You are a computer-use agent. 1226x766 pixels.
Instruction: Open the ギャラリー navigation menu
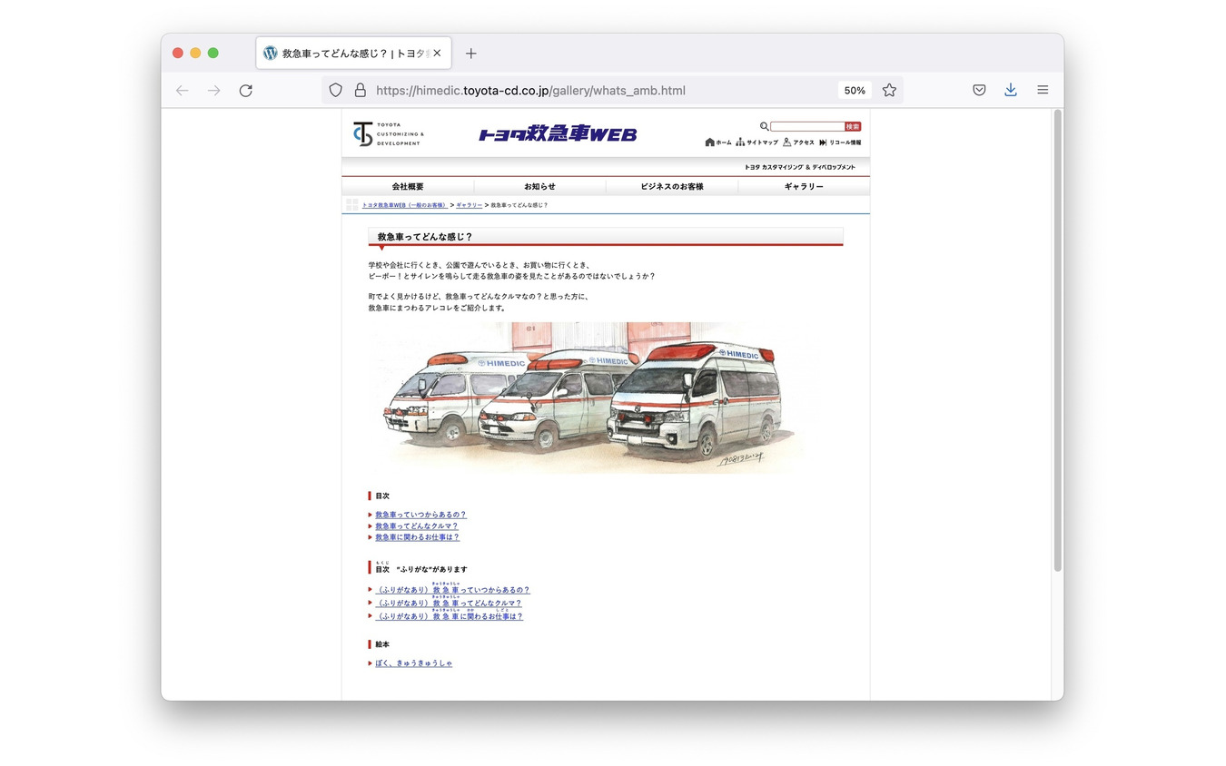click(x=804, y=186)
